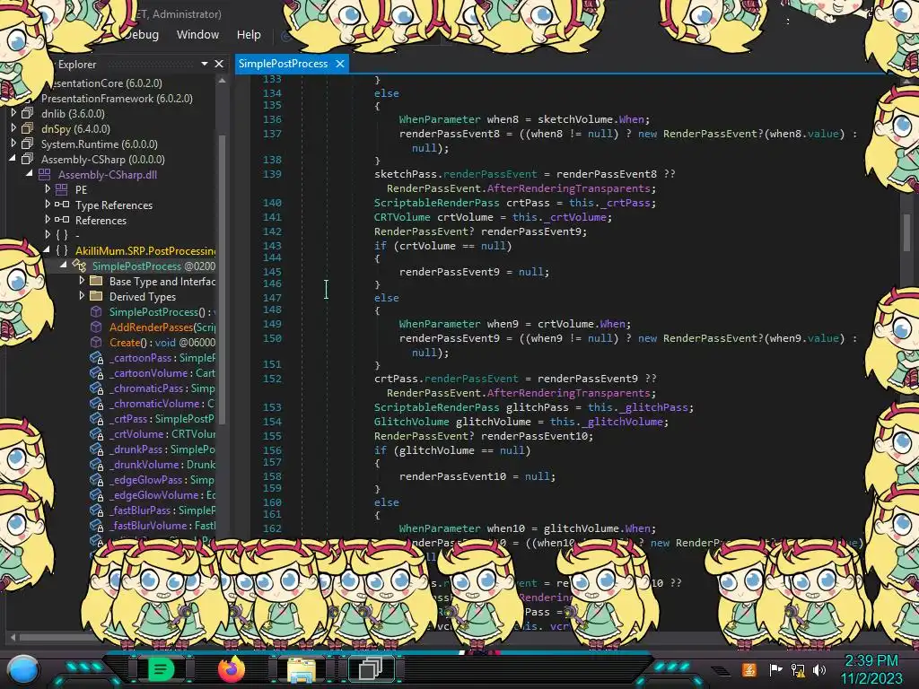Click the Type References icon
919x689 pixels.
point(62,205)
